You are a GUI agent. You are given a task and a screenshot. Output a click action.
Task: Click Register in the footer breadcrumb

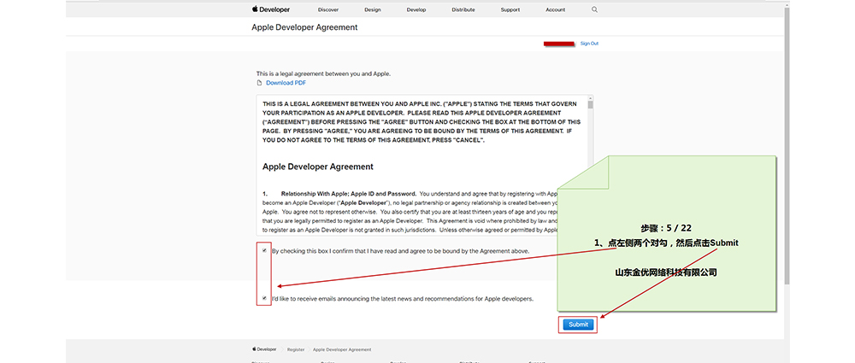[x=296, y=349]
